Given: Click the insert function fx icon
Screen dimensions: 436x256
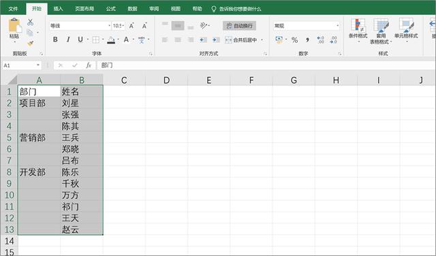Looking at the screenshot, I should coord(89,65).
